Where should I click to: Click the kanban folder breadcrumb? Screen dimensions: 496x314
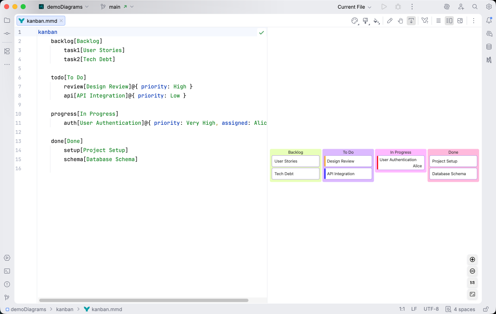tap(65, 309)
